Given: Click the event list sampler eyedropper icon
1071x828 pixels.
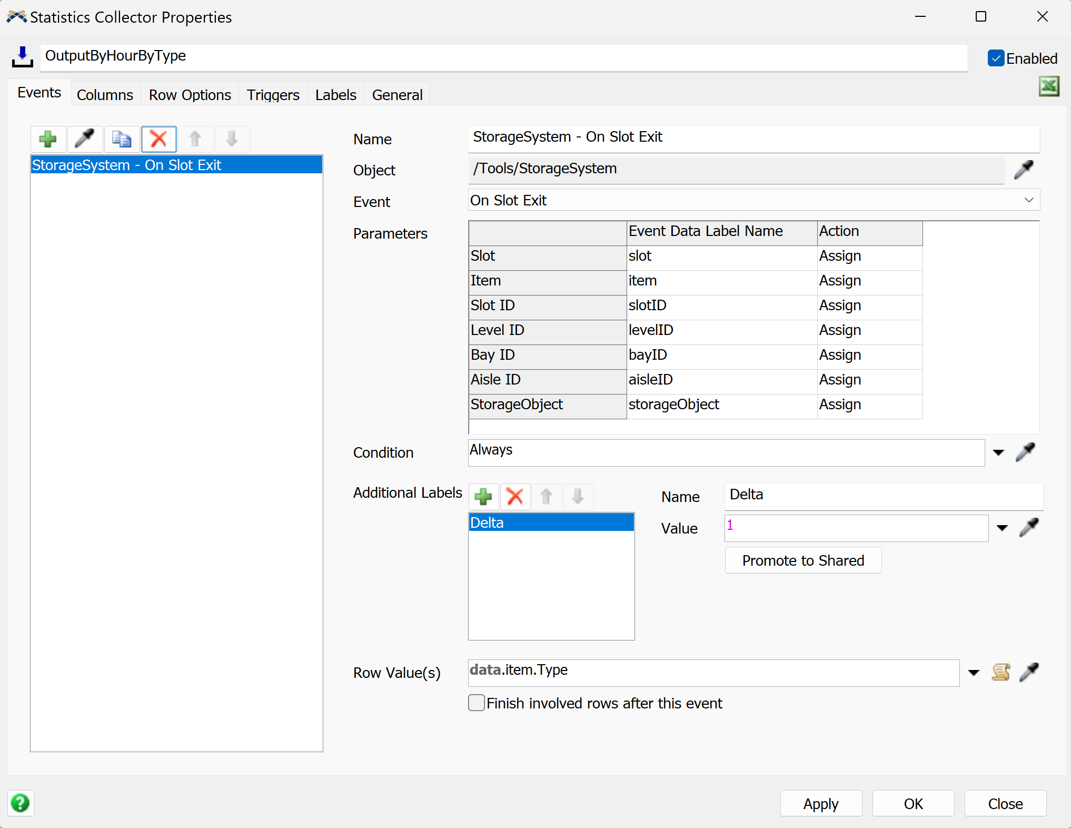Looking at the screenshot, I should coord(85,139).
